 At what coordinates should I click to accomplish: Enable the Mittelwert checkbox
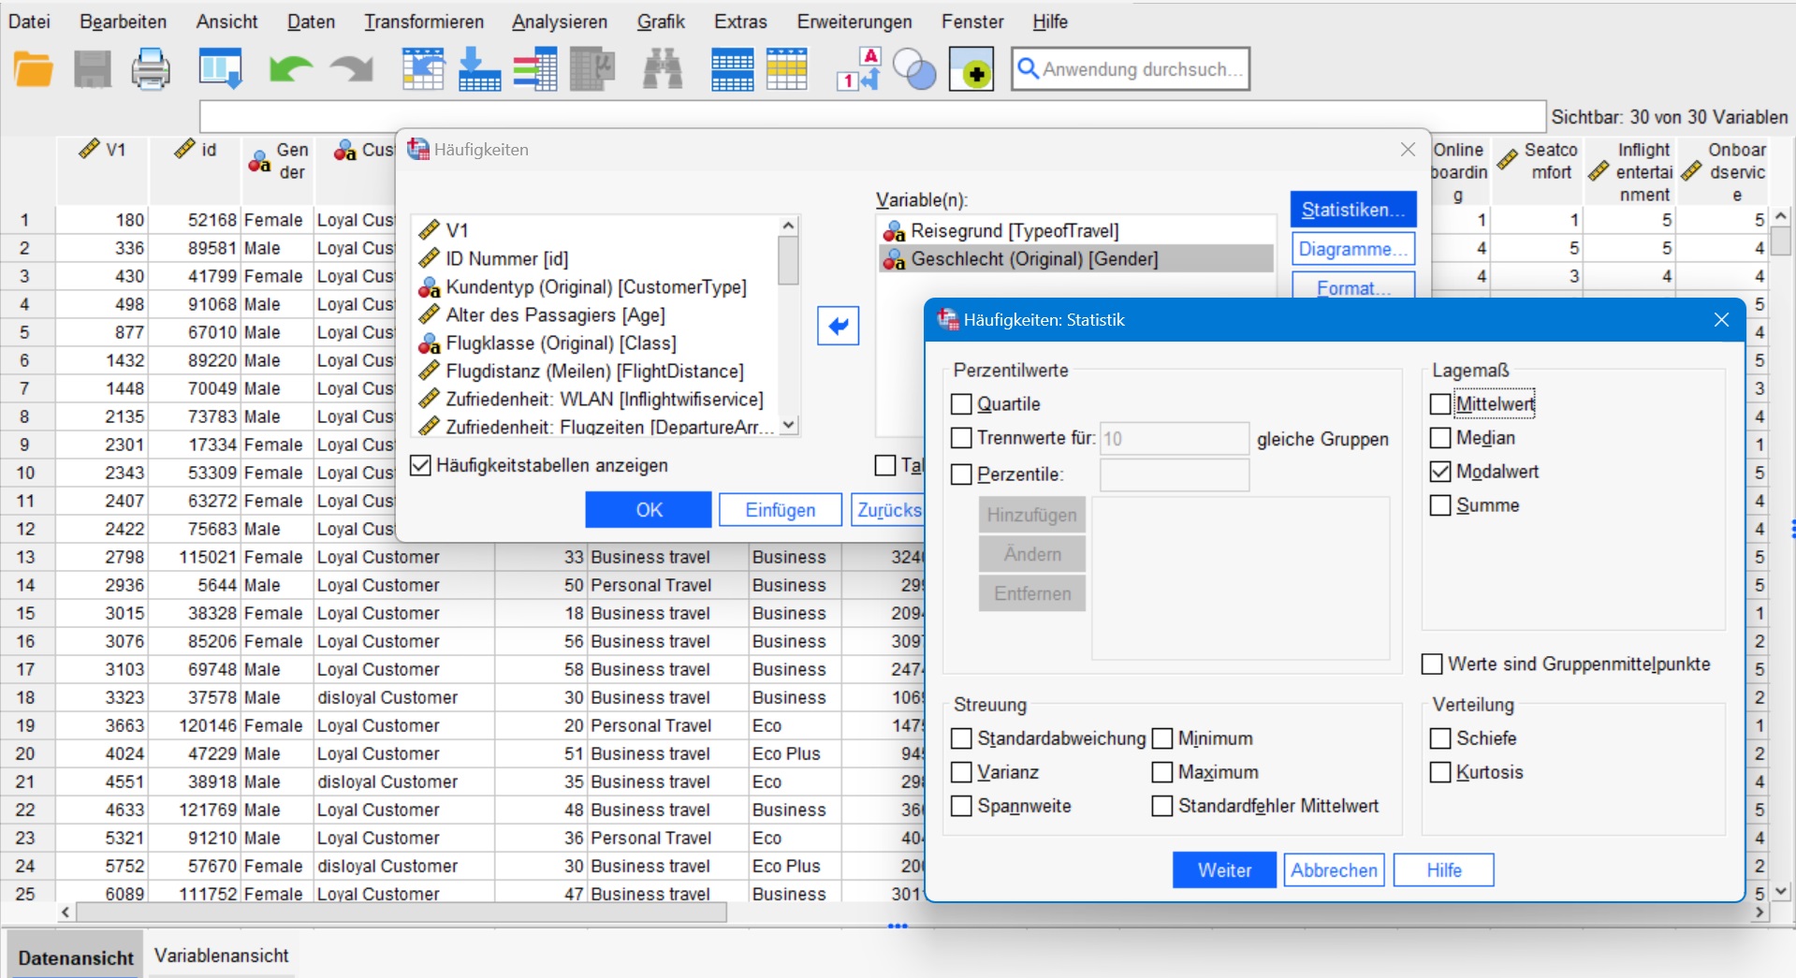coord(1440,404)
